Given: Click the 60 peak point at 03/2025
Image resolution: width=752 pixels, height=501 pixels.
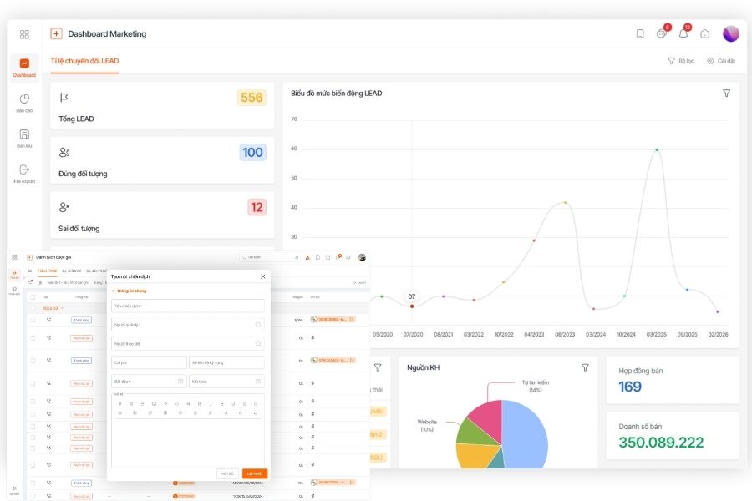Looking at the screenshot, I should coord(657,150).
